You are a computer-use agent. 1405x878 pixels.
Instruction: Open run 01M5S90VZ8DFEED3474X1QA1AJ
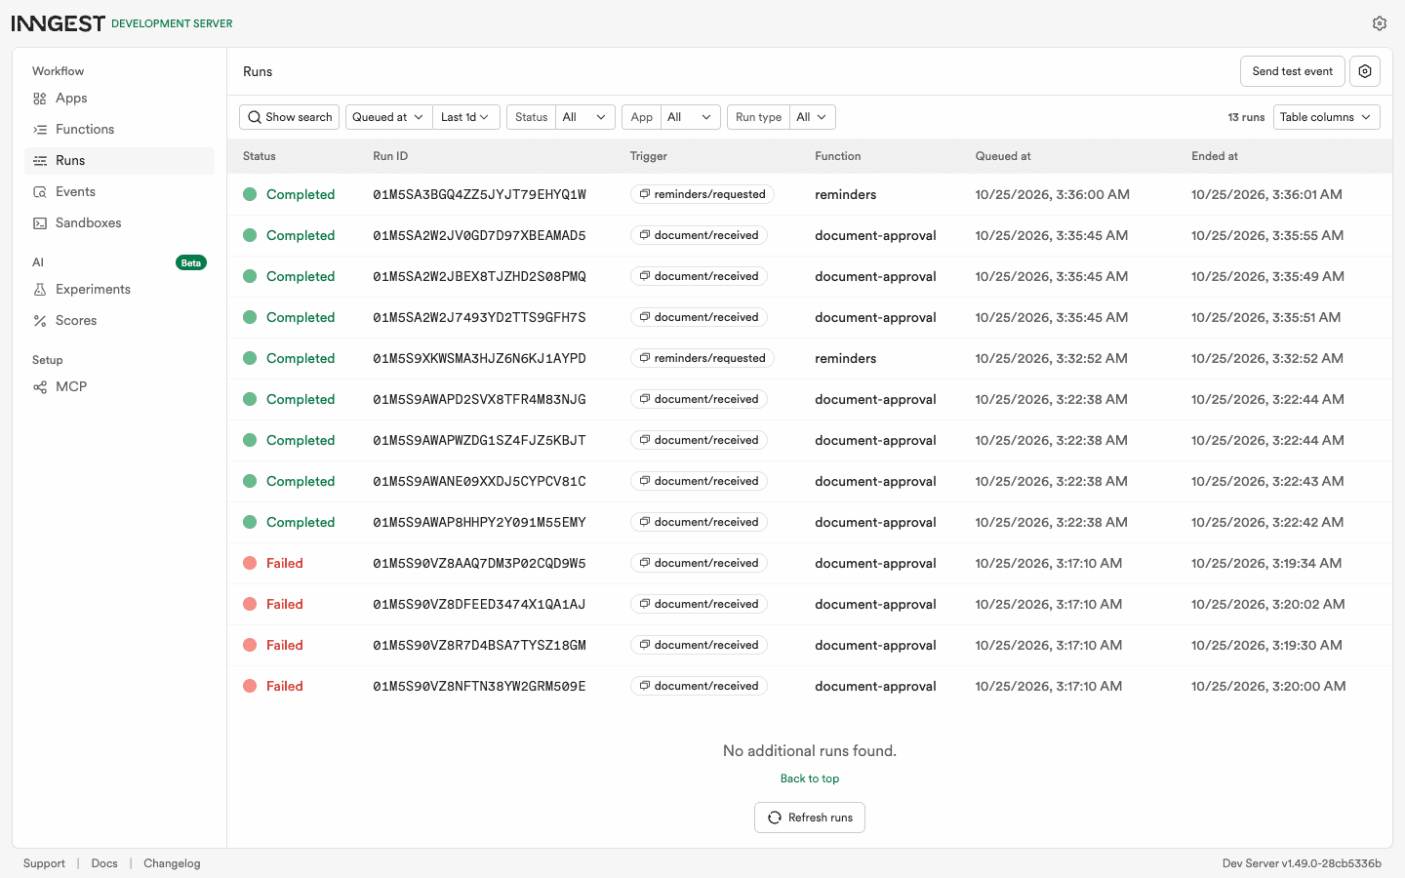pyautogui.click(x=810, y=604)
